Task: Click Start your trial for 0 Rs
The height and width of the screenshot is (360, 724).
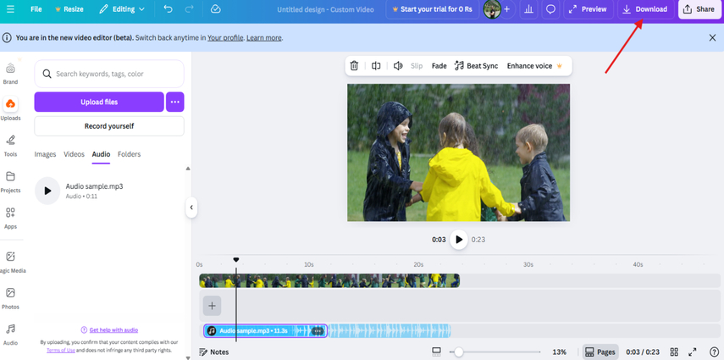Action: tap(432, 9)
